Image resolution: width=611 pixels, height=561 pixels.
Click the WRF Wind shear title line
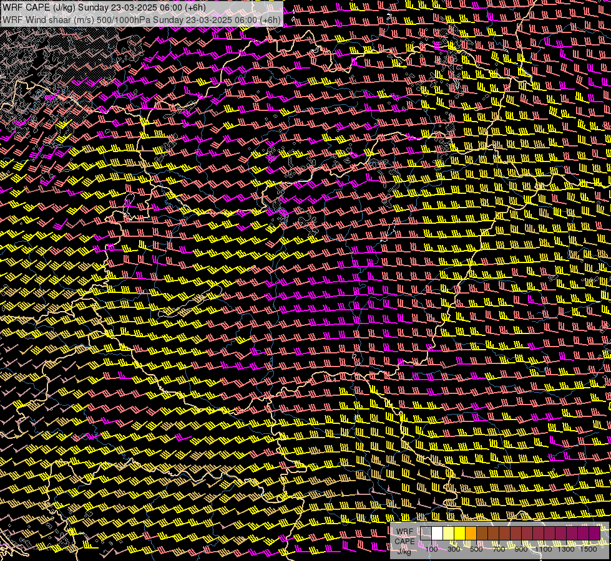point(141,20)
